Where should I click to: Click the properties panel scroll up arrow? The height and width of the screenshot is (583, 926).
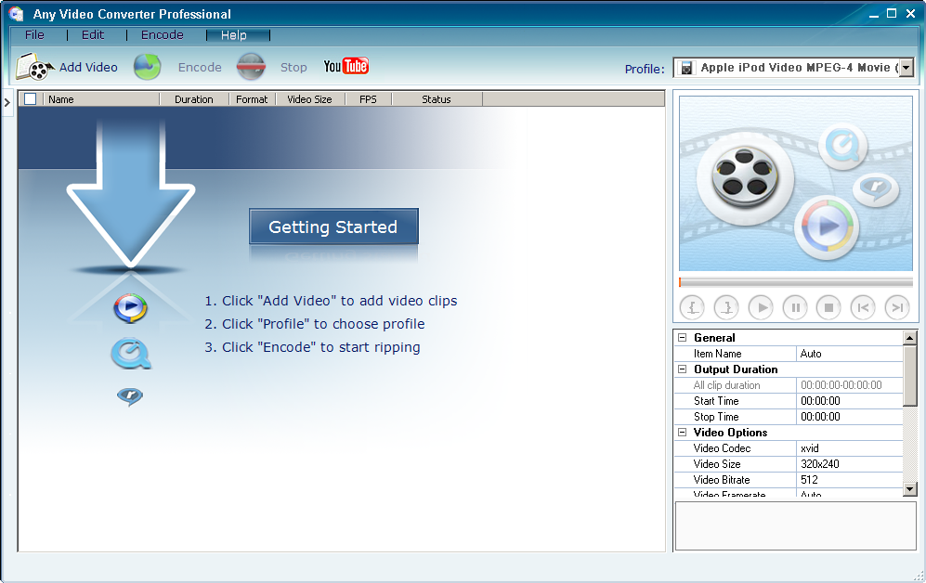tap(910, 338)
